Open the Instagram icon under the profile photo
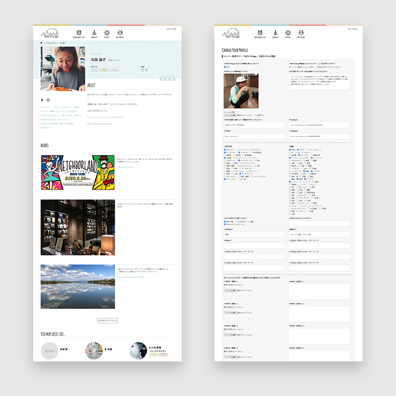This screenshot has width=396, height=396. click(x=48, y=100)
